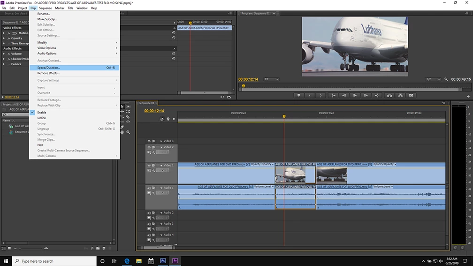Image resolution: width=473 pixels, height=266 pixels.
Task: Click the Photoshop icon in taskbar
Action: click(x=163, y=261)
